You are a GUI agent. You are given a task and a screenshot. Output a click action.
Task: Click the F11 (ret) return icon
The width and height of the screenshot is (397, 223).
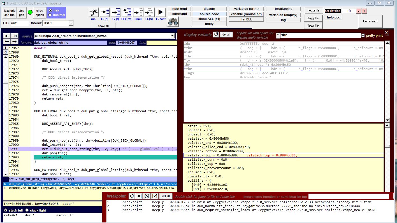click(127, 12)
